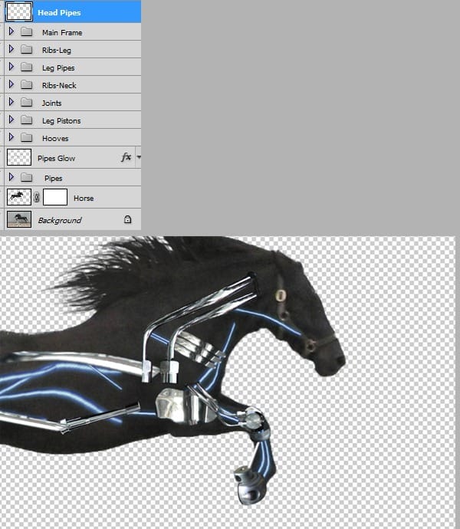Image resolution: width=460 pixels, height=529 pixels.
Task: Click the Horse layer image thumbnail
Action: pos(18,197)
